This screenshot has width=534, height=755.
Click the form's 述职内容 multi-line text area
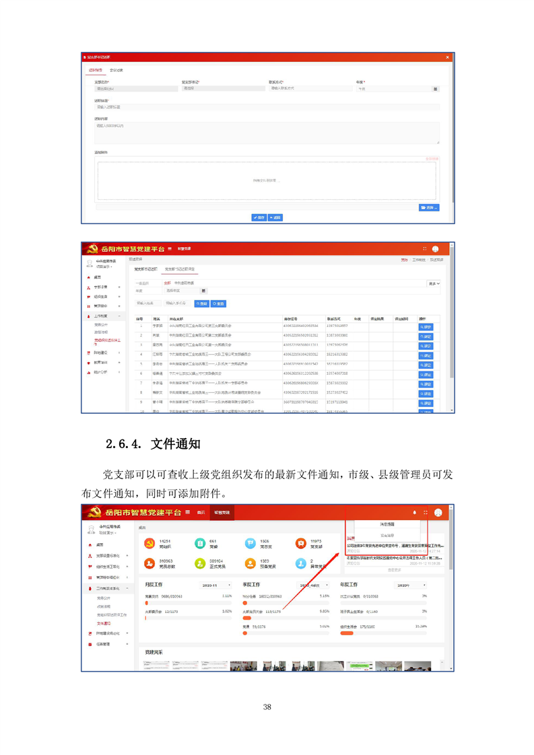pos(267,133)
